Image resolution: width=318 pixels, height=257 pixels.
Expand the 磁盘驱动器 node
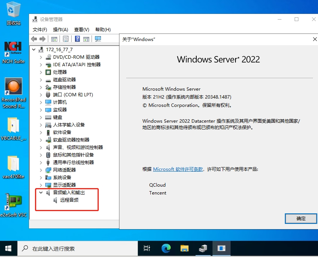(x=41, y=80)
